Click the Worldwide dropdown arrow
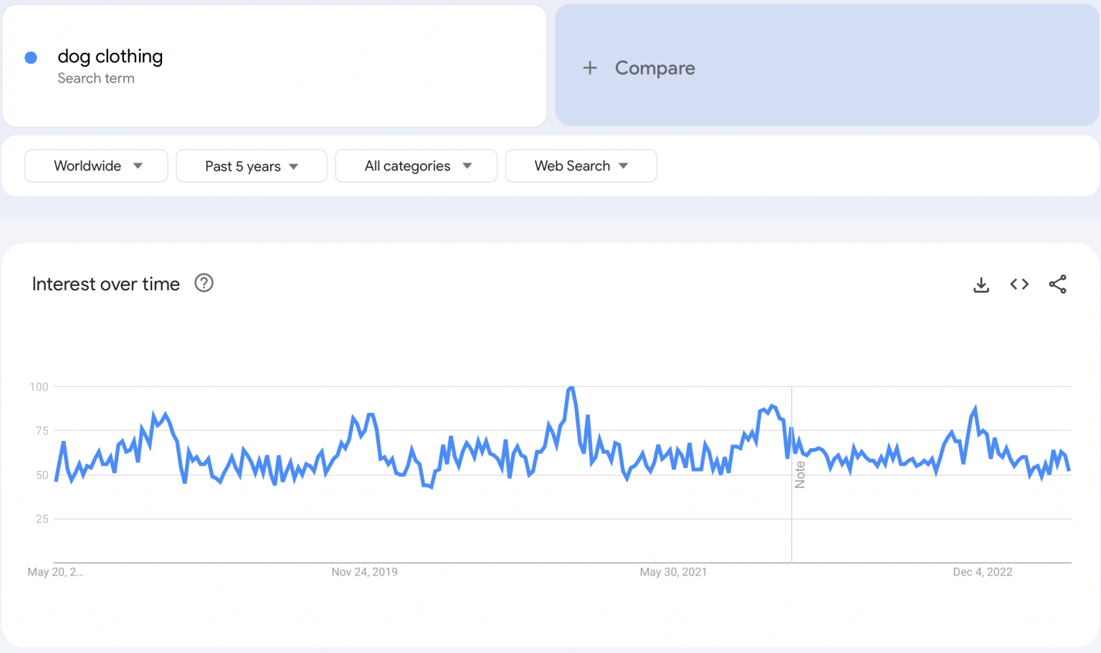 [138, 166]
